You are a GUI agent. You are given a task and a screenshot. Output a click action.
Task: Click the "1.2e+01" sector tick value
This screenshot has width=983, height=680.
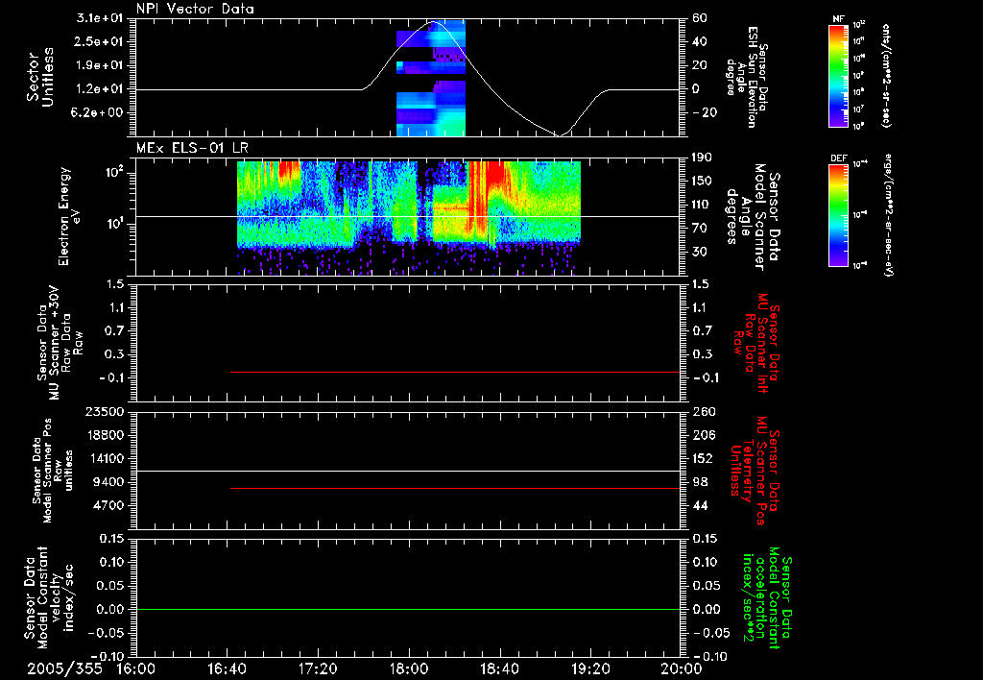[100, 89]
